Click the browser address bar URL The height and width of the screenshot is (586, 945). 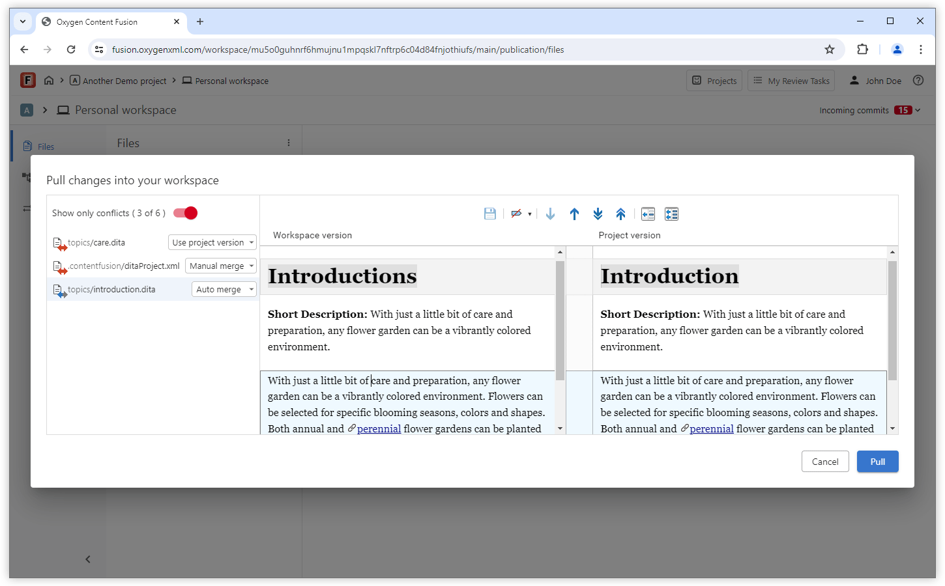click(338, 49)
